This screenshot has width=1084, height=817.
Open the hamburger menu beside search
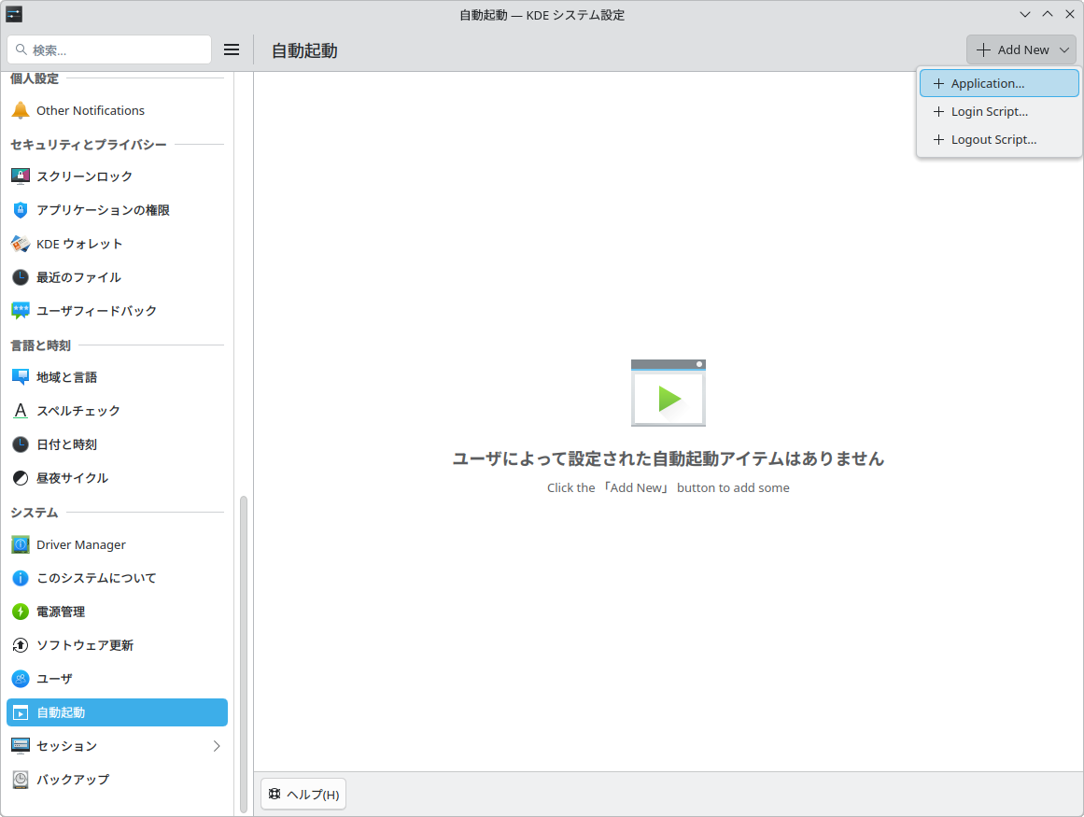click(x=232, y=49)
